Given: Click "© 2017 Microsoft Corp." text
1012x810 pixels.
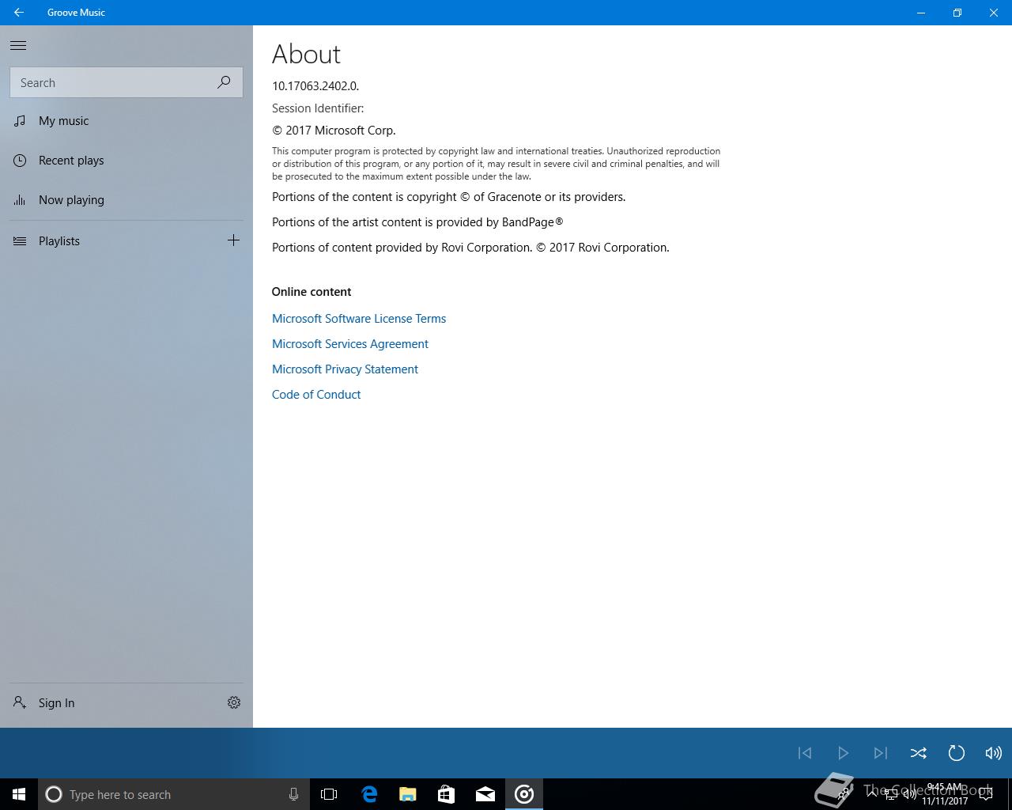Looking at the screenshot, I should [x=334, y=131].
